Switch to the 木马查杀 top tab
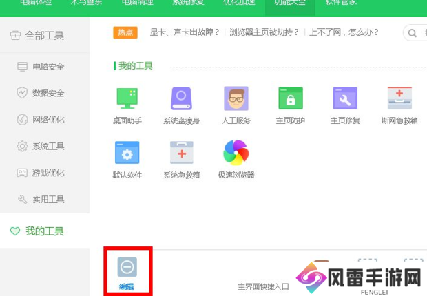Screen dimensions: 427x296 87,3
